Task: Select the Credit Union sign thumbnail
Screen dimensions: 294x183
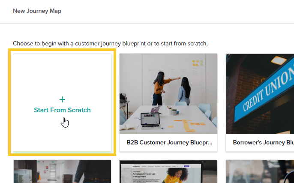Action: click(260, 93)
